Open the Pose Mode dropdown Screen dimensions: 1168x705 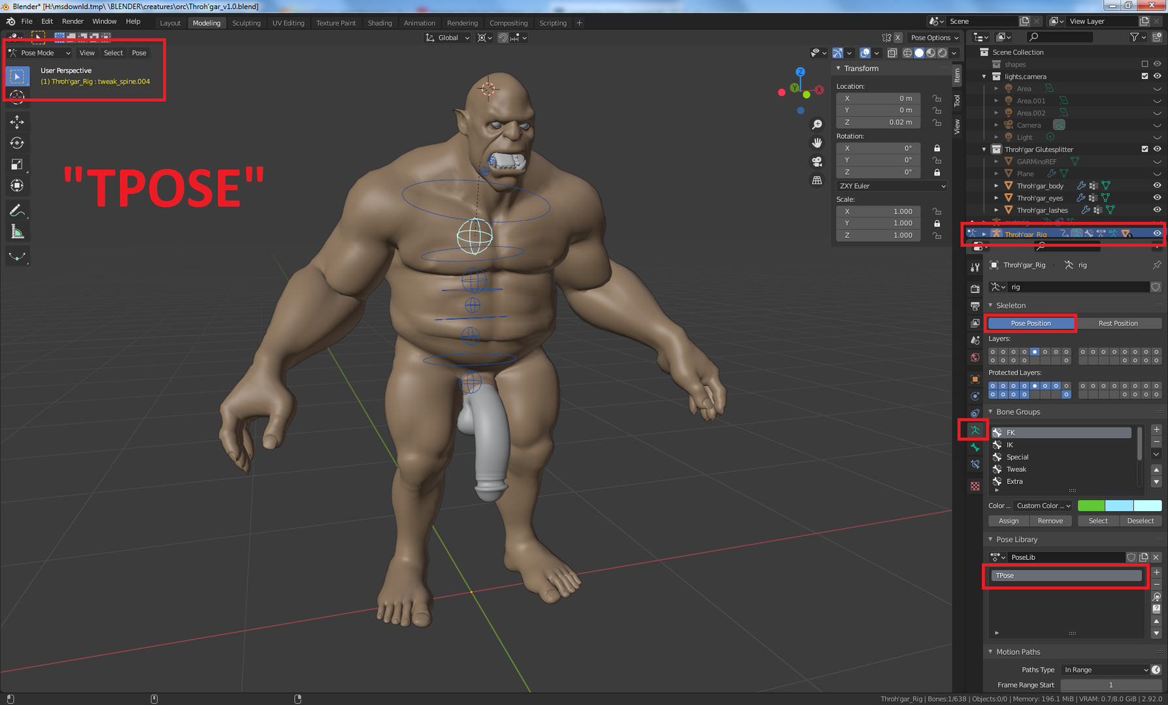click(40, 53)
